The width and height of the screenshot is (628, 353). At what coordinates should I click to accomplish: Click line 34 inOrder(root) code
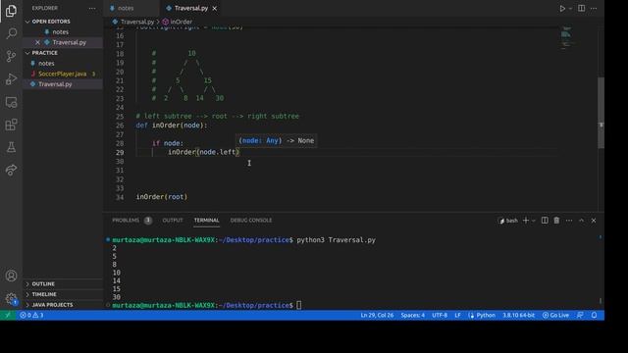162,197
